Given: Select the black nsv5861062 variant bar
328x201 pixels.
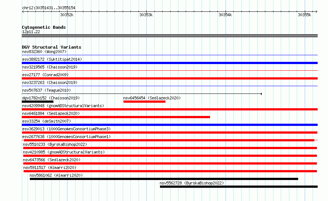Looking at the screenshot, I should click(x=164, y=179).
